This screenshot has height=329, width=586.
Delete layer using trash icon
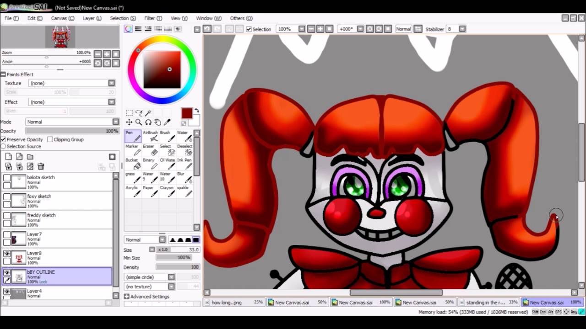tap(41, 167)
